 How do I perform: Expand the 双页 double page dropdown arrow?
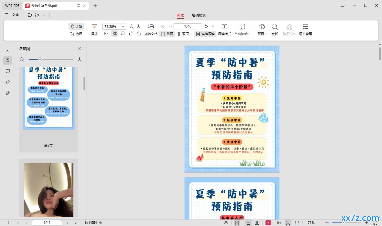(x=191, y=34)
